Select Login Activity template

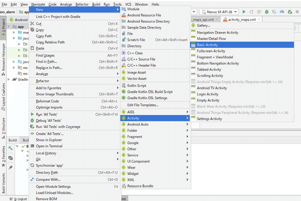242,94
